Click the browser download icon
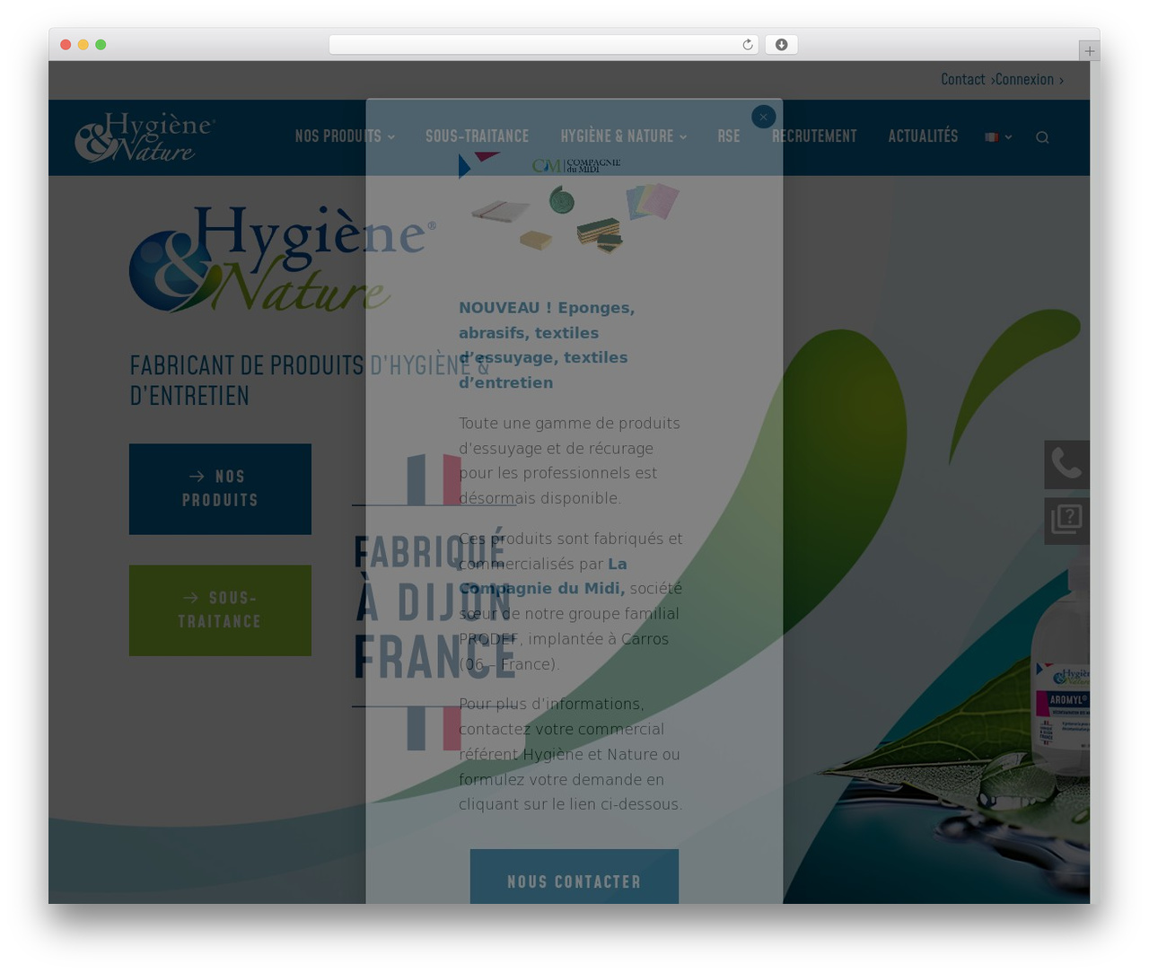The height and width of the screenshot is (973, 1149). pos(782,45)
